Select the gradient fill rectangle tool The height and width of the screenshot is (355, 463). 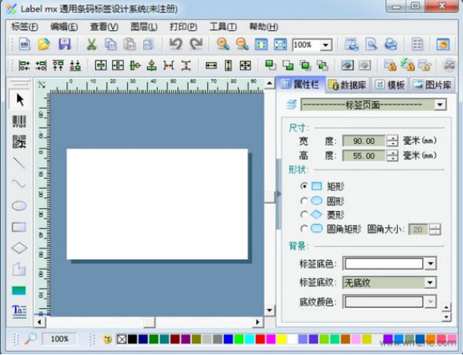[19, 291]
